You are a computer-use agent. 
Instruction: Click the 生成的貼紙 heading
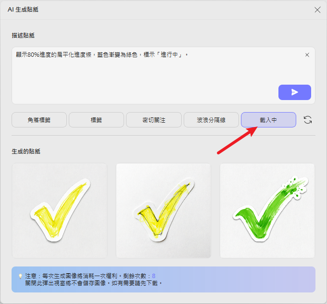(26, 151)
